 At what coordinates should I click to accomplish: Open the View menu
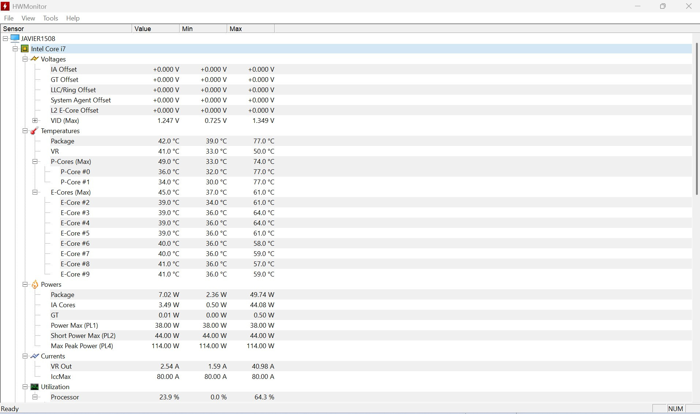tap(28, 18)
